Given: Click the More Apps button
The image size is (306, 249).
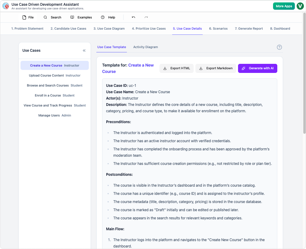Looking at the screenshot, I should 284,6.
